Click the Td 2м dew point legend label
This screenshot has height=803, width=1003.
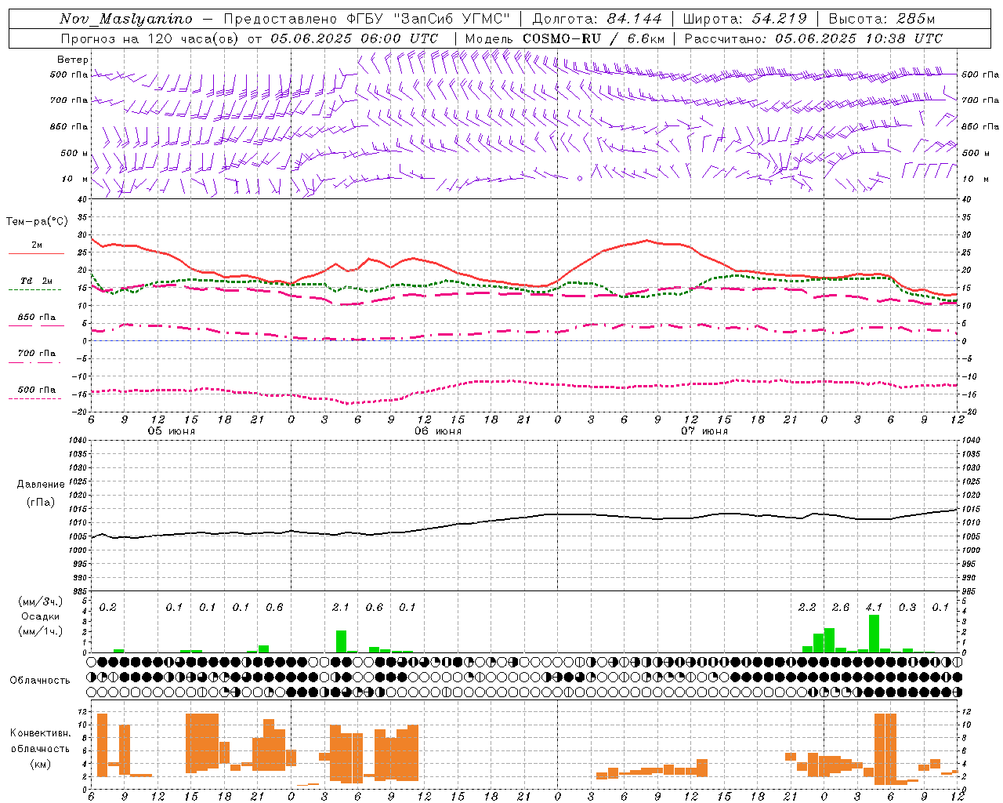pos(37,281)
